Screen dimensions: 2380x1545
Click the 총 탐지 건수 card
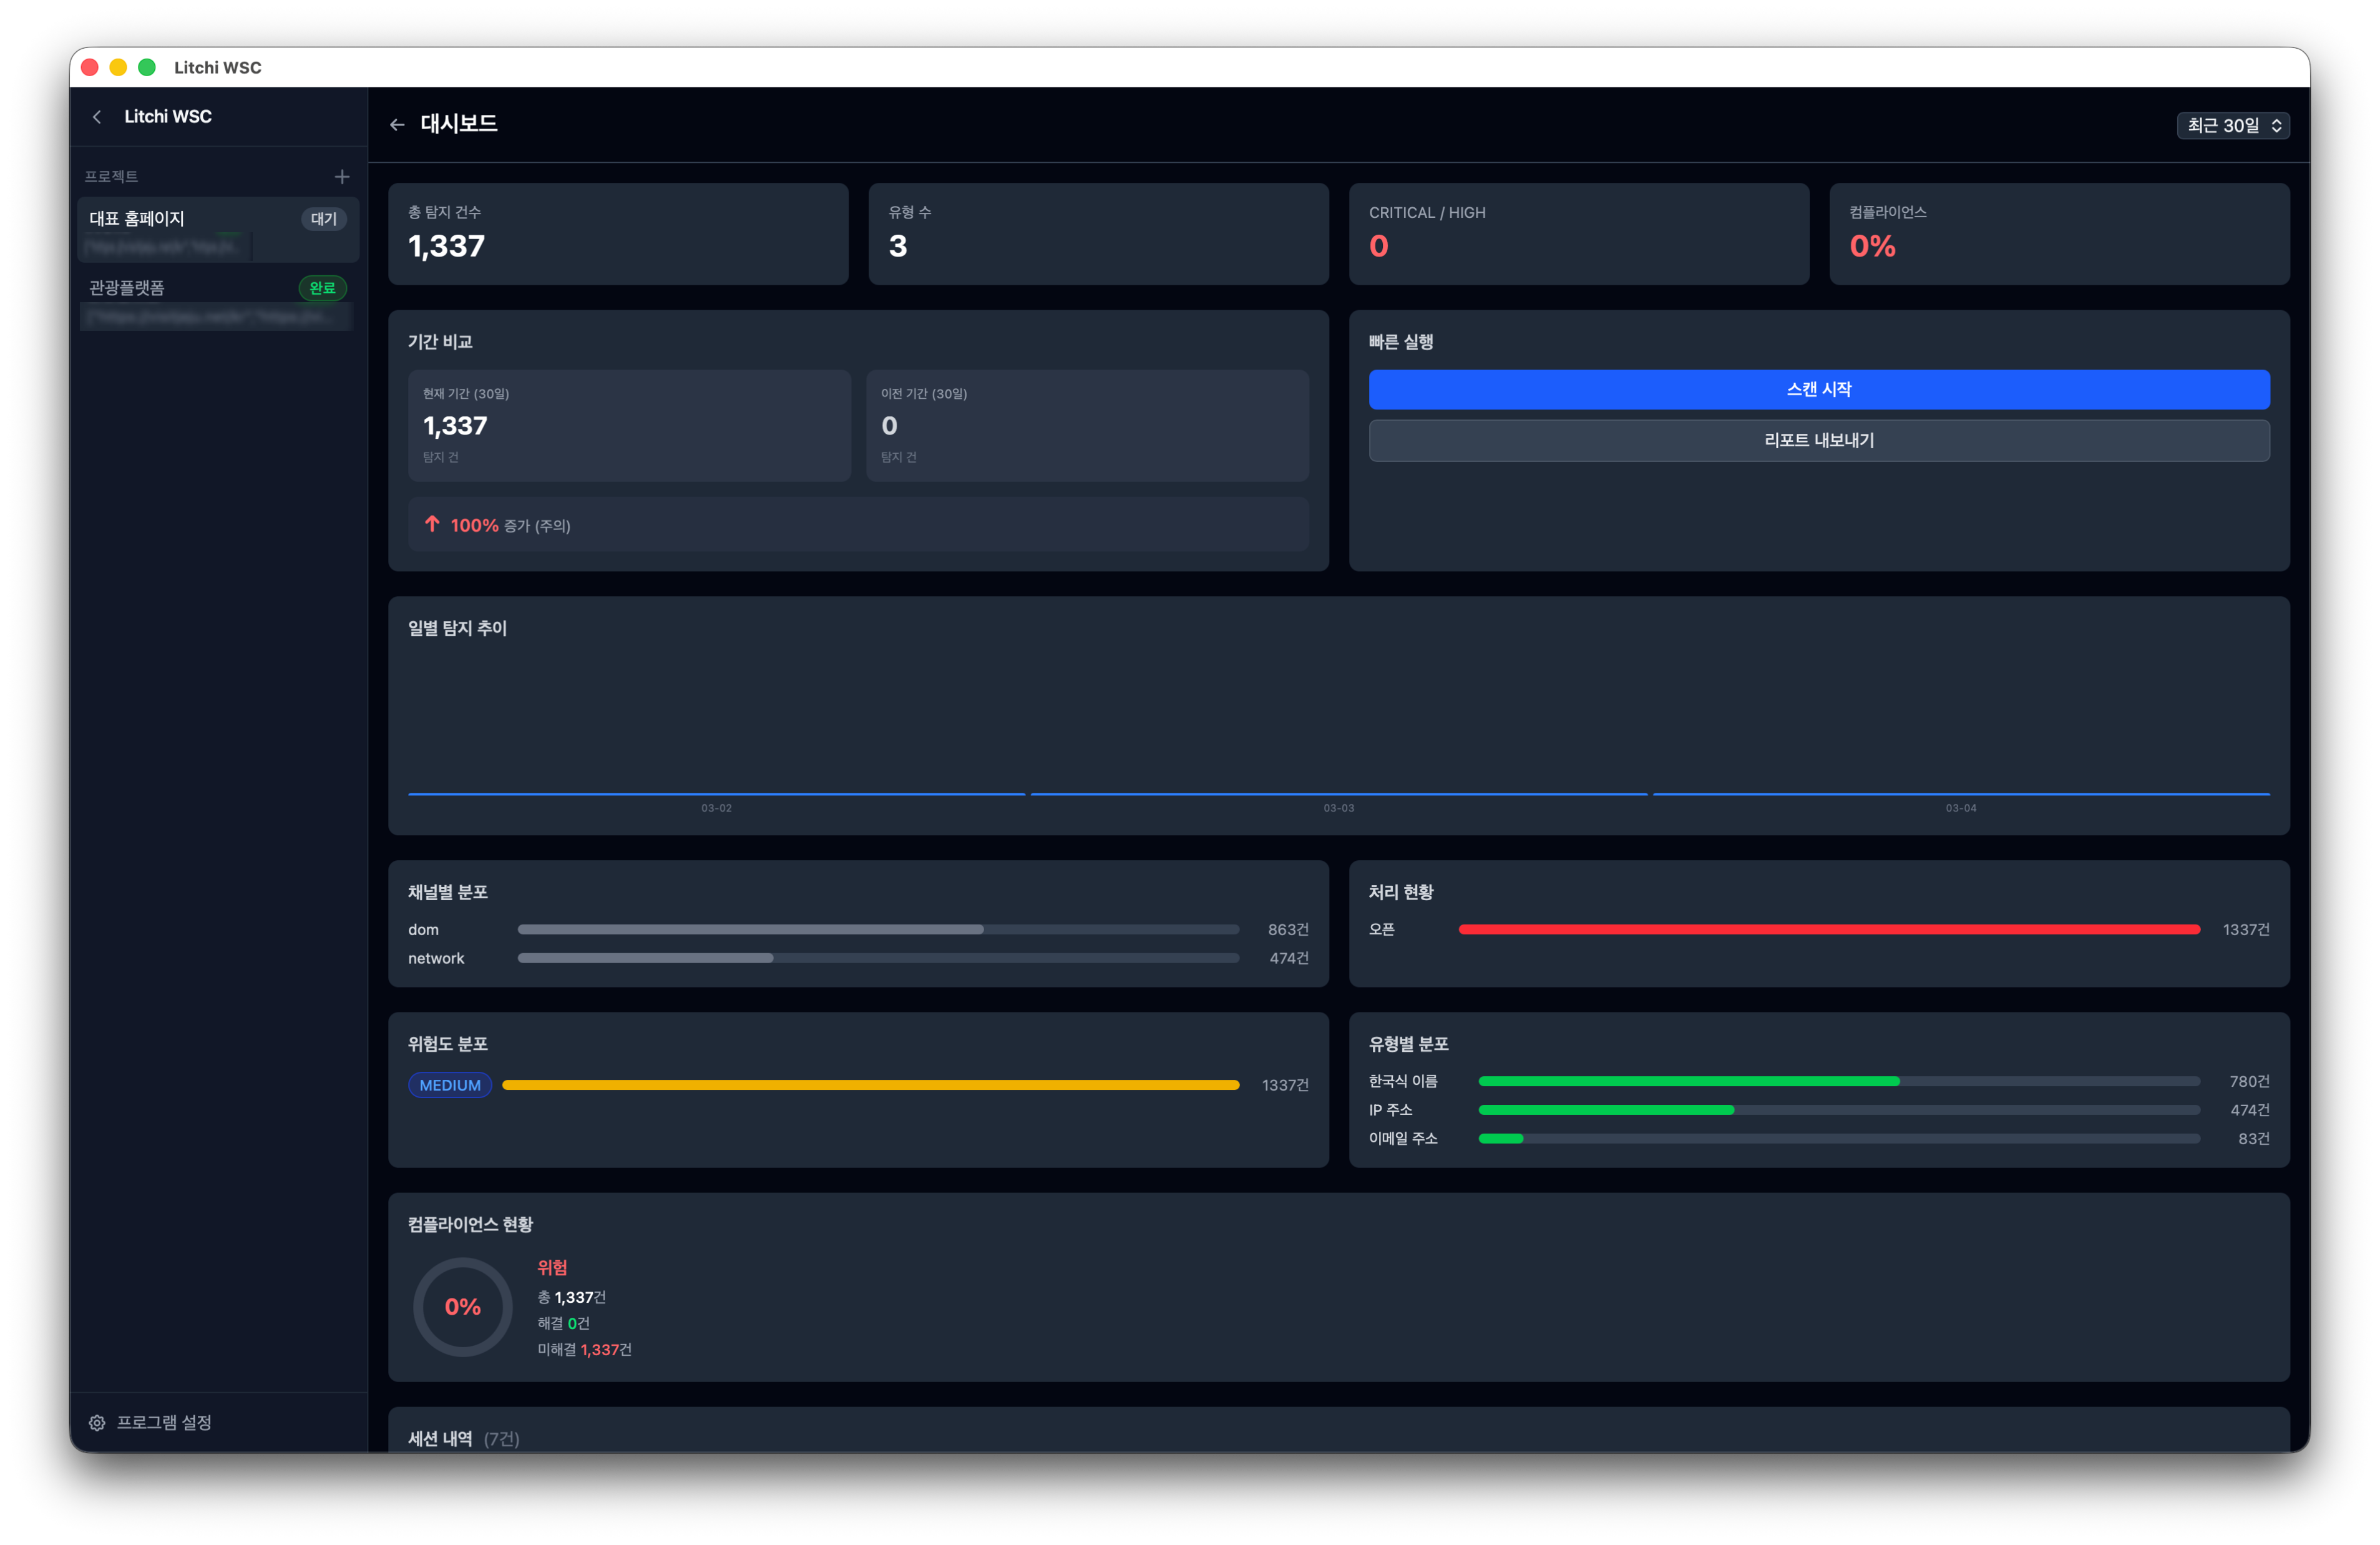pyautogui.click(x=618, y=234)
